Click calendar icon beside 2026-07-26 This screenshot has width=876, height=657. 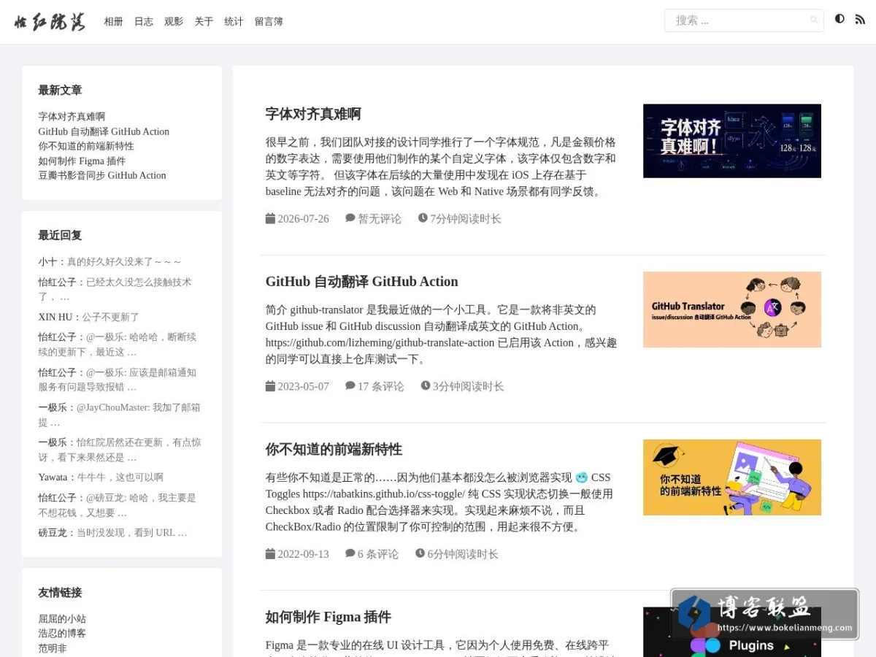(x=270, y=218)
